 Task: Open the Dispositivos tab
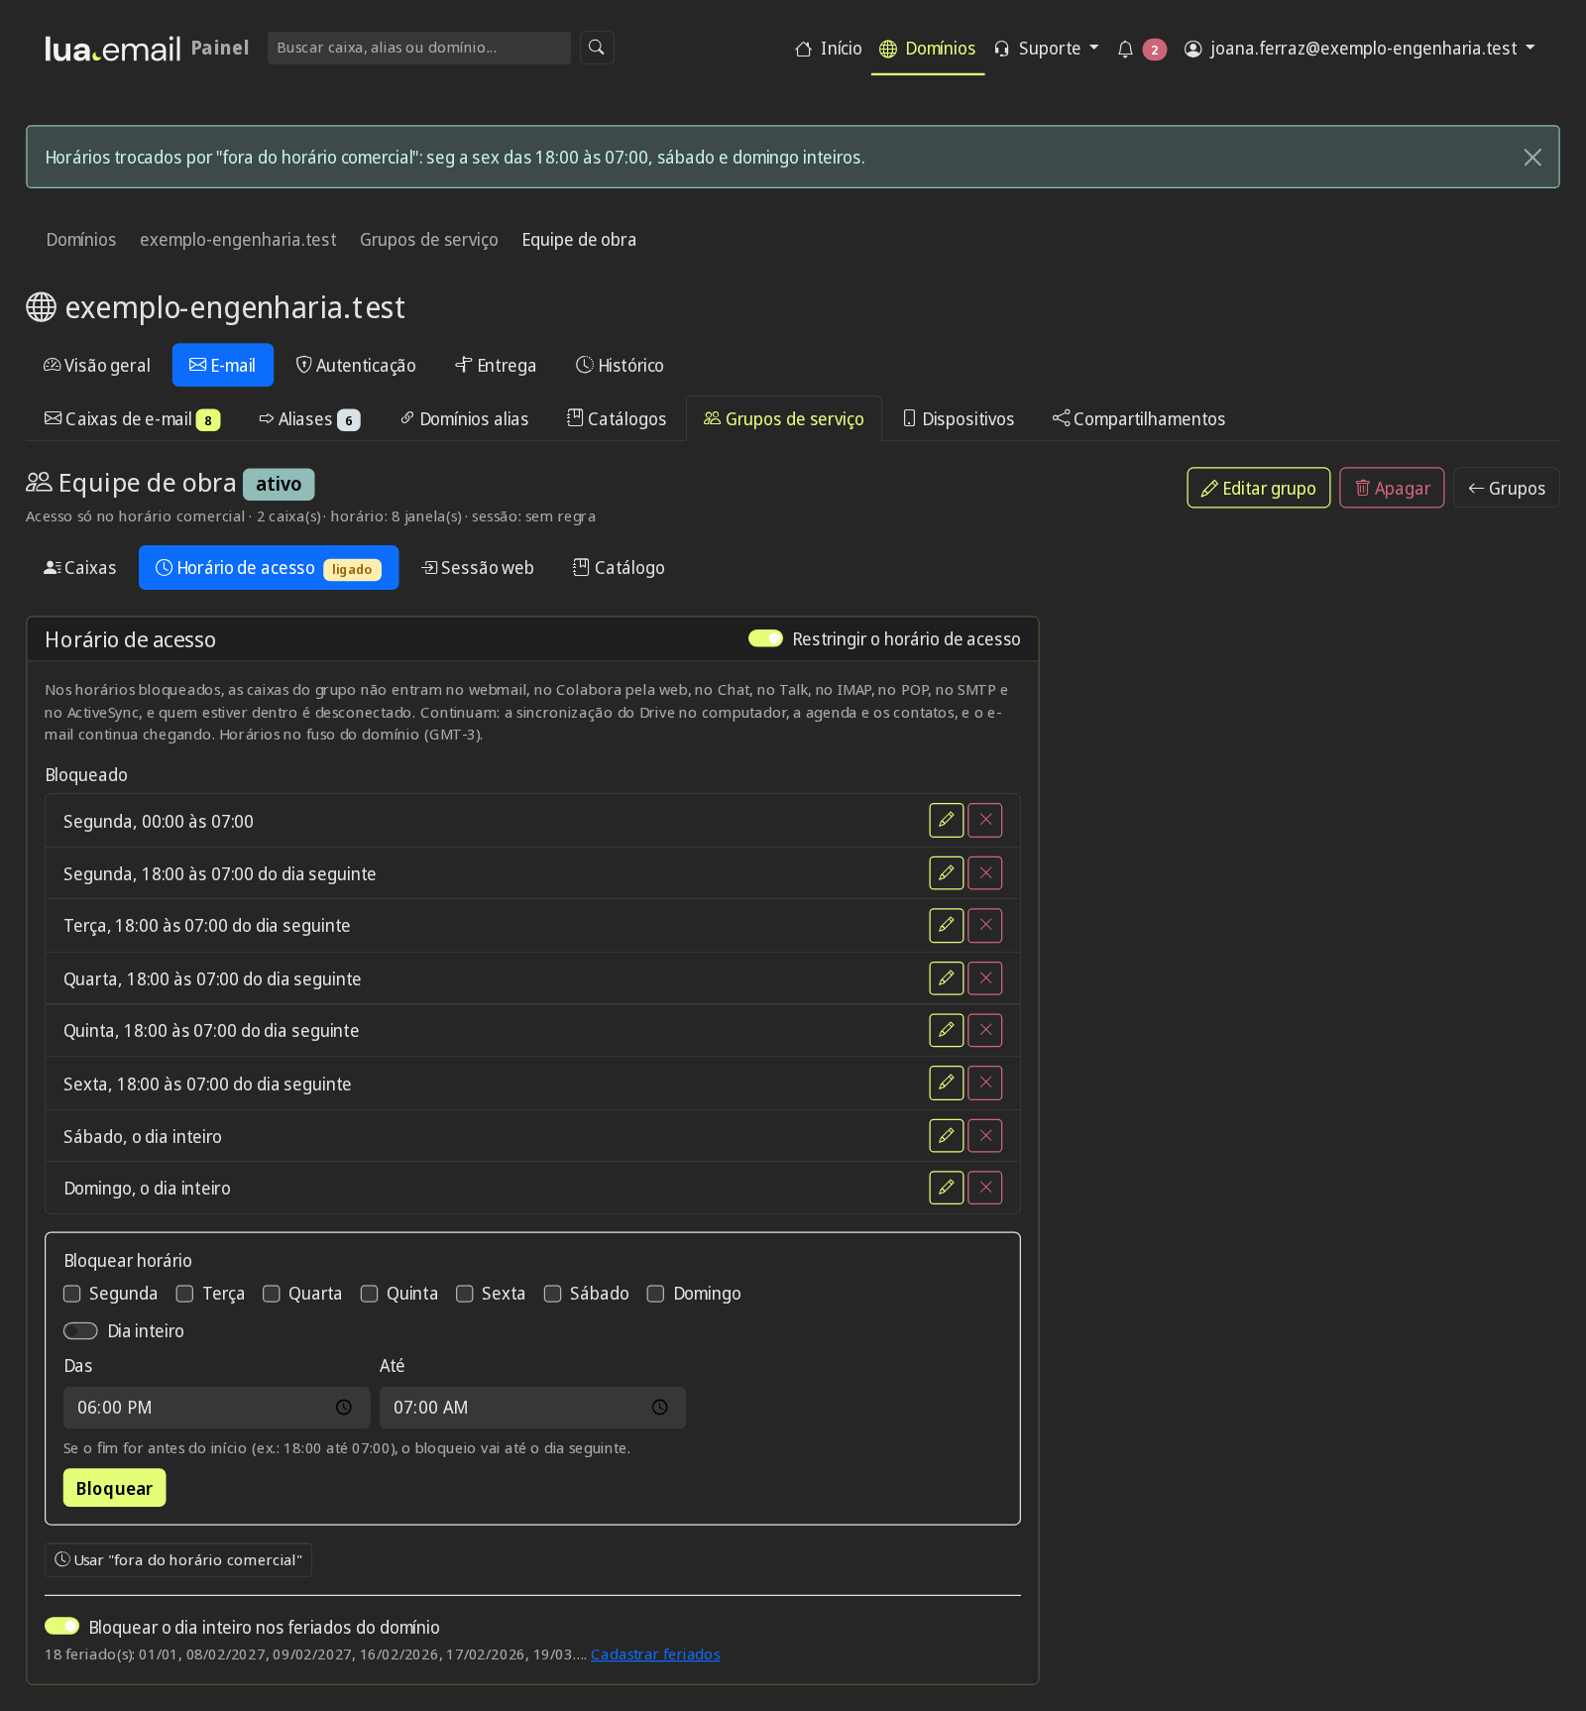[959, 419]
